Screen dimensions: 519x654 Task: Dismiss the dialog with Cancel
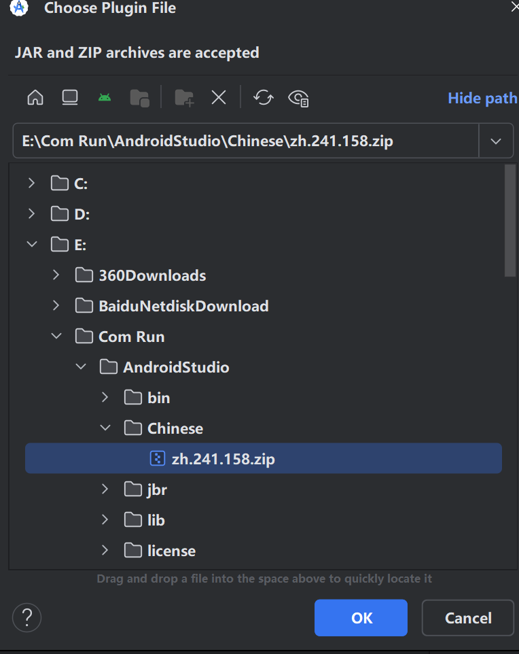467,617
